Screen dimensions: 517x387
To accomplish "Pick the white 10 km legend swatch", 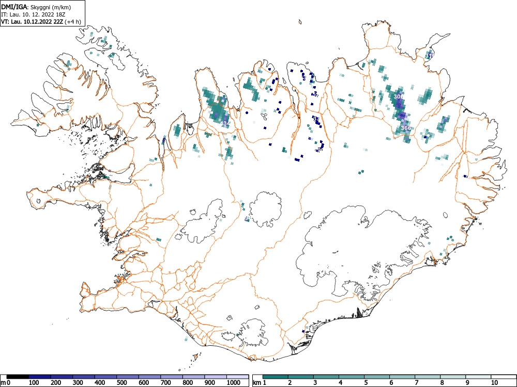I will (503, 377).
